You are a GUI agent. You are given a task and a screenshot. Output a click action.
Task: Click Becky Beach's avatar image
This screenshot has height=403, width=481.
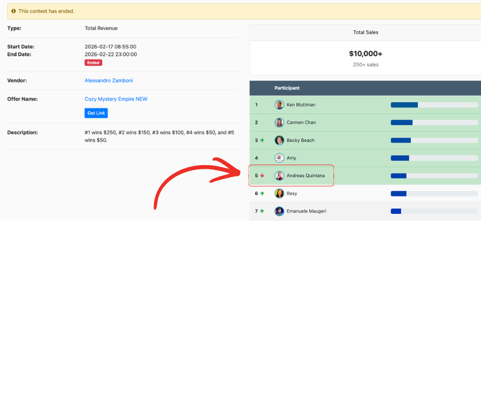(279, 140)
